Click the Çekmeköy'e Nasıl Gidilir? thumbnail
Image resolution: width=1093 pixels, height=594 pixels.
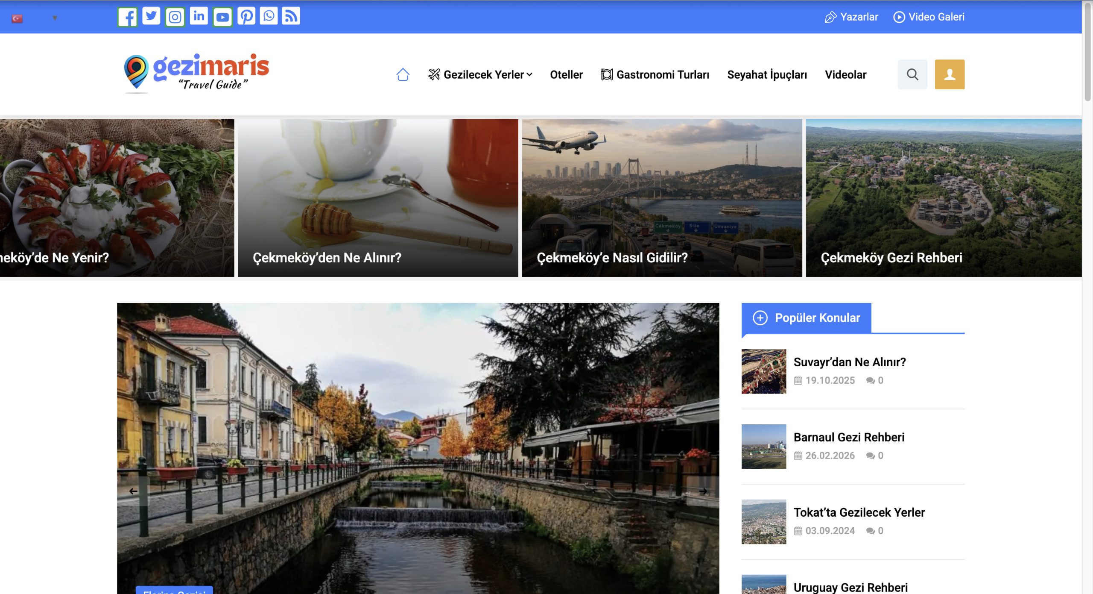[662, 198]
